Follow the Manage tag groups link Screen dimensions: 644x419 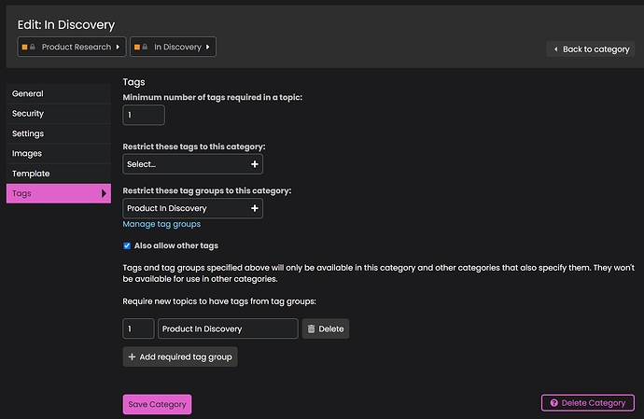pyautogui.click(x=161, y=224)
